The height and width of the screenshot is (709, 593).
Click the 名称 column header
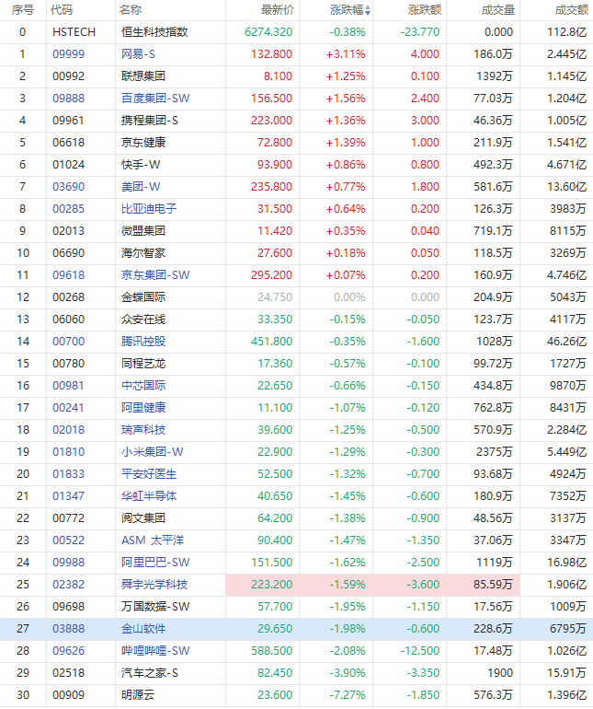[x=131, y=10]
